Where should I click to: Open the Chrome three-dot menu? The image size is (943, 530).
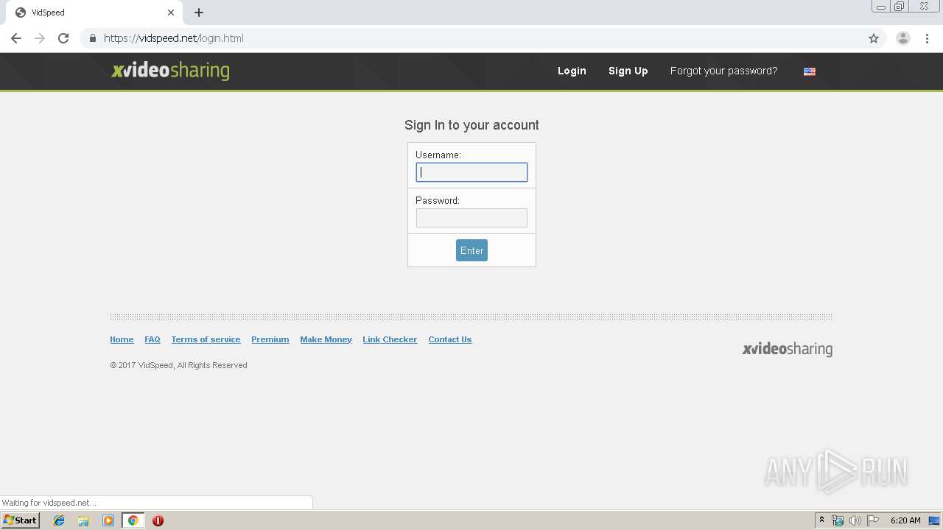click(x=928, y=38)
